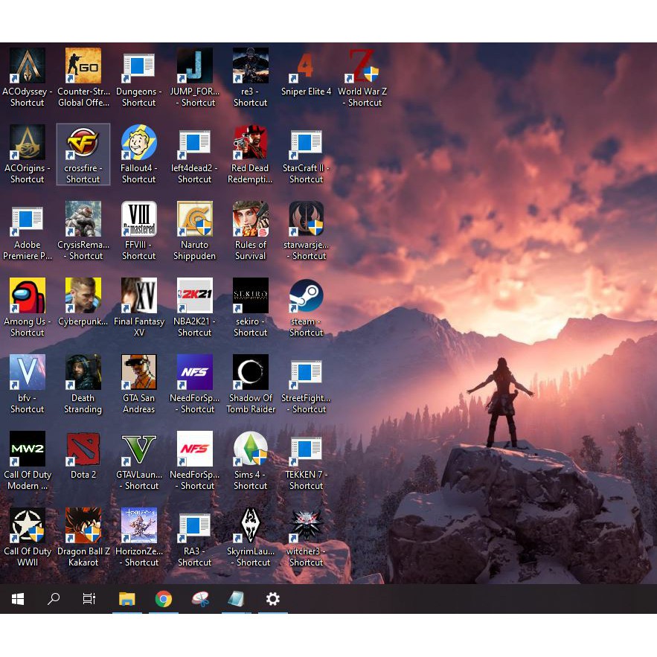
Task: Select the GTA San Andreas icon
Action: (x=139, y=373)
